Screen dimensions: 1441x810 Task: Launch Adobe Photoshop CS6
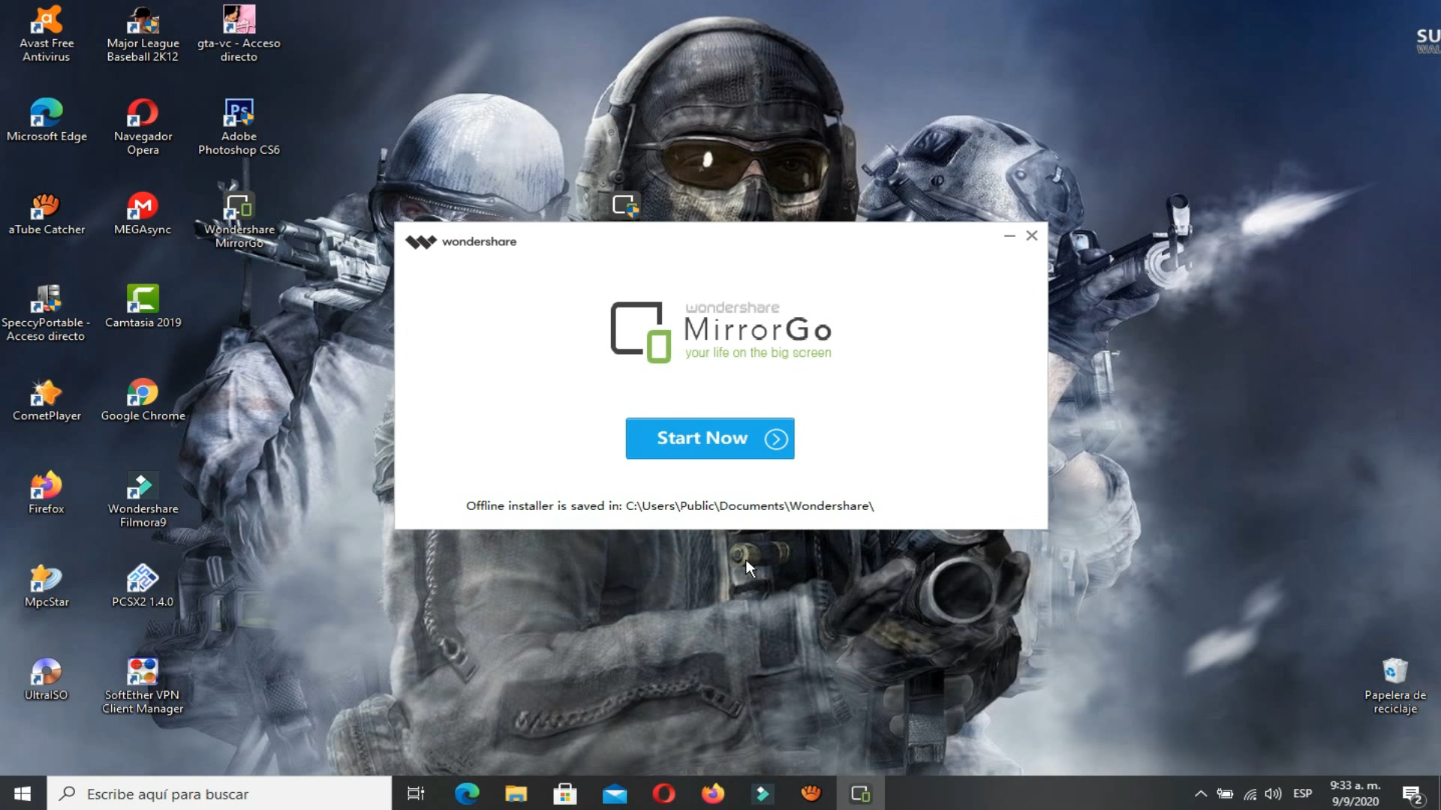239,112
